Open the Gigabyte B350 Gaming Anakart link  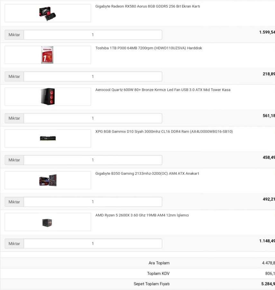(x=147, y=173)
